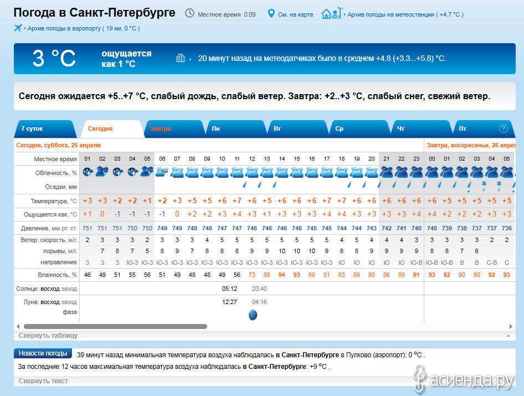Click the clock icon near local time
Image resolution: width=524 pixels, height=396 pixels.
click(189, 14)
